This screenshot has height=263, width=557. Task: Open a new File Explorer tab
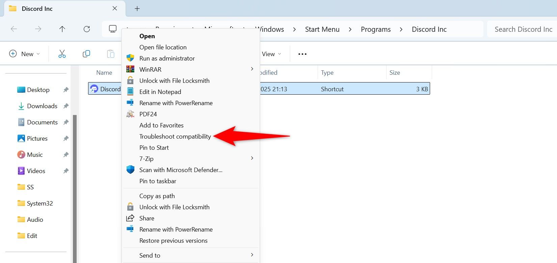pyautogui.click(x=137, y=9)
